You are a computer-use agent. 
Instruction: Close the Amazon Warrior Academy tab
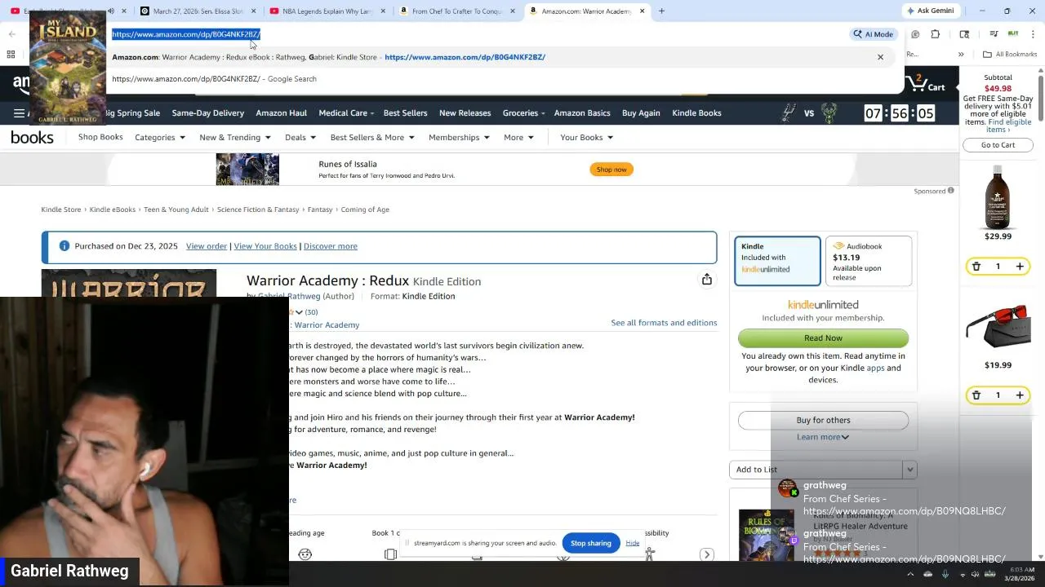pyautogui.click(x=642, y=11)
